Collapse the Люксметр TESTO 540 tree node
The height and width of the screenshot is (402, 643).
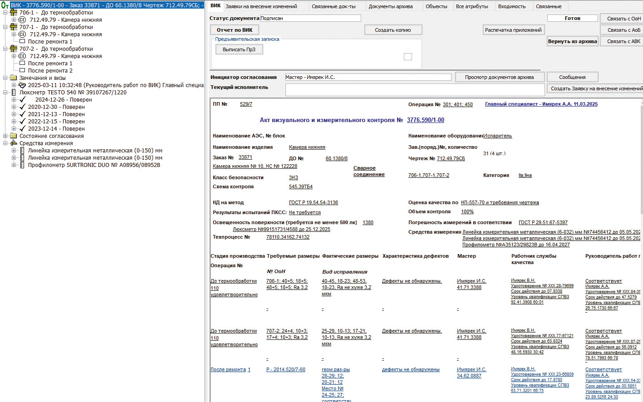[x=5, y=93]
